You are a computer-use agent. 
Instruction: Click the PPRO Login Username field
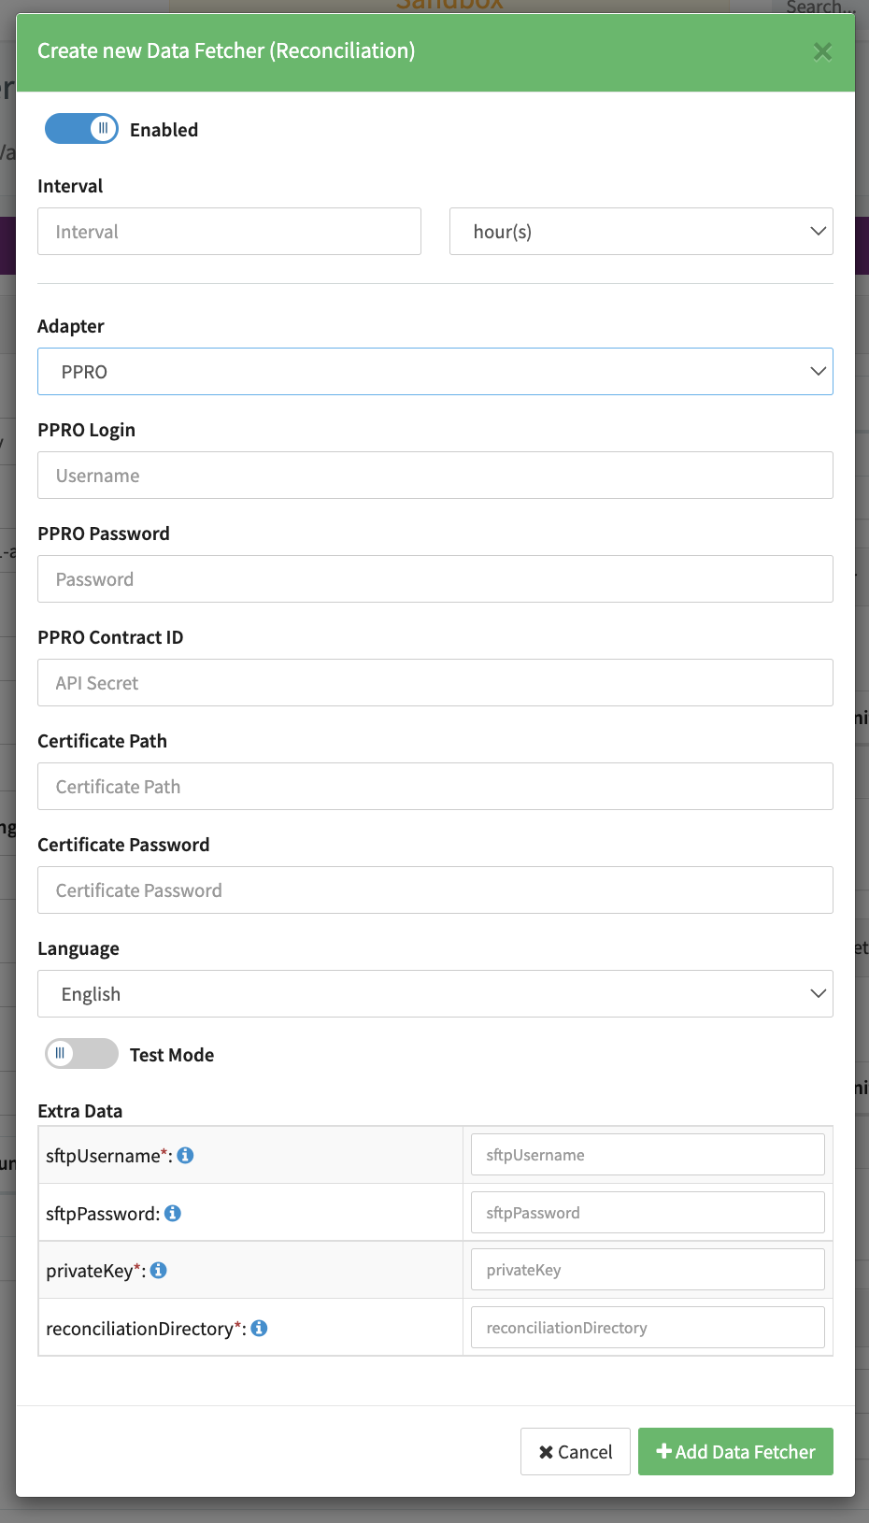click(435, 476)
